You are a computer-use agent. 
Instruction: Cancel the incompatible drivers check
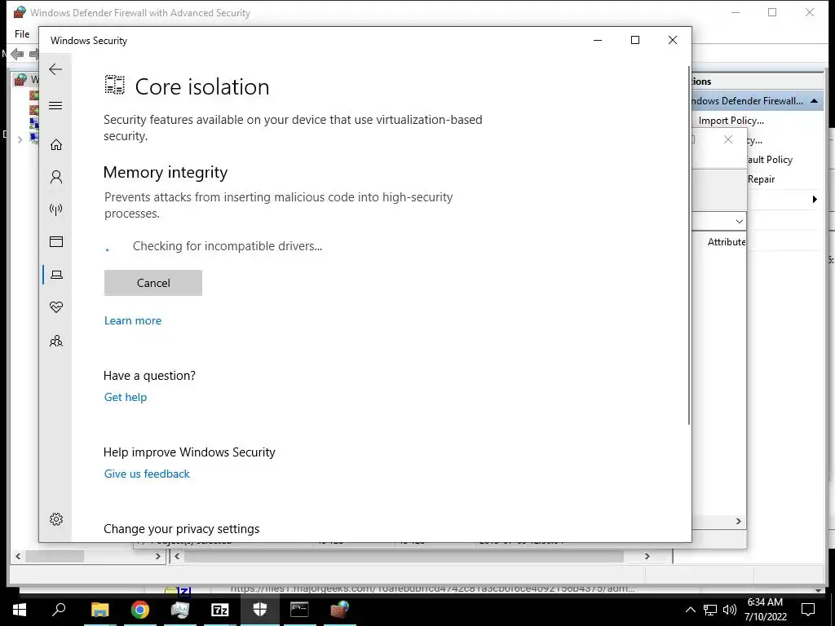(x=152, y=283)
